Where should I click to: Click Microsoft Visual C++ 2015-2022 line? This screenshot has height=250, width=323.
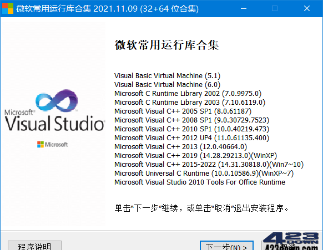click(209, 164)
